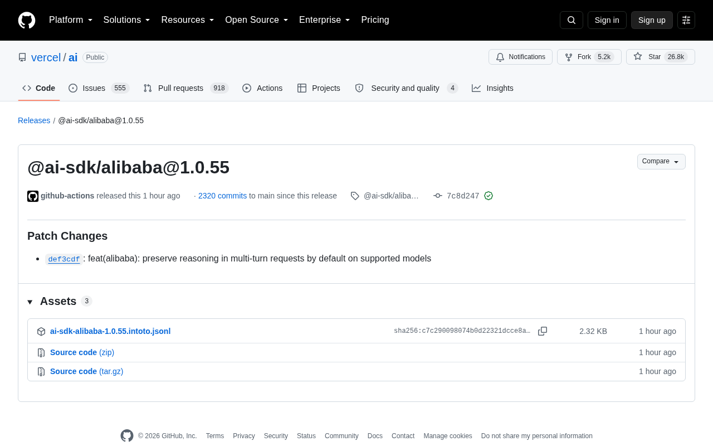Click Manage cookies in the footer
Screen dimensions: 713x446
coord(448,436)
